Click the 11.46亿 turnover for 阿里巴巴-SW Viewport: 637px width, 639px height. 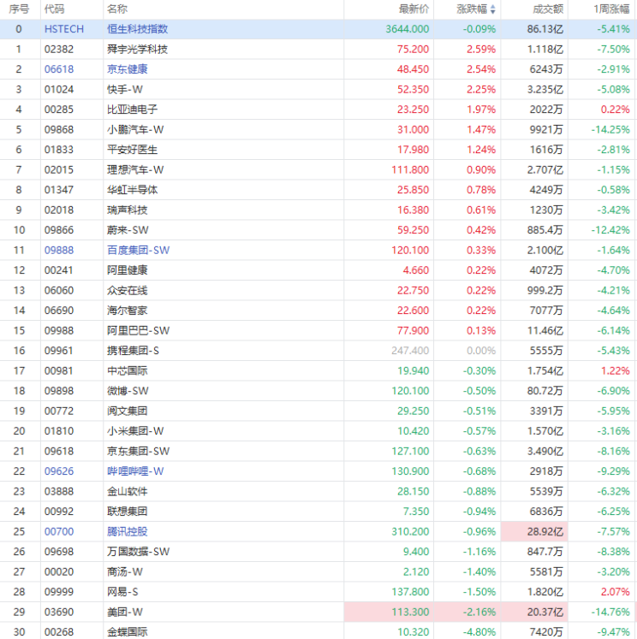tap(545, 330)
